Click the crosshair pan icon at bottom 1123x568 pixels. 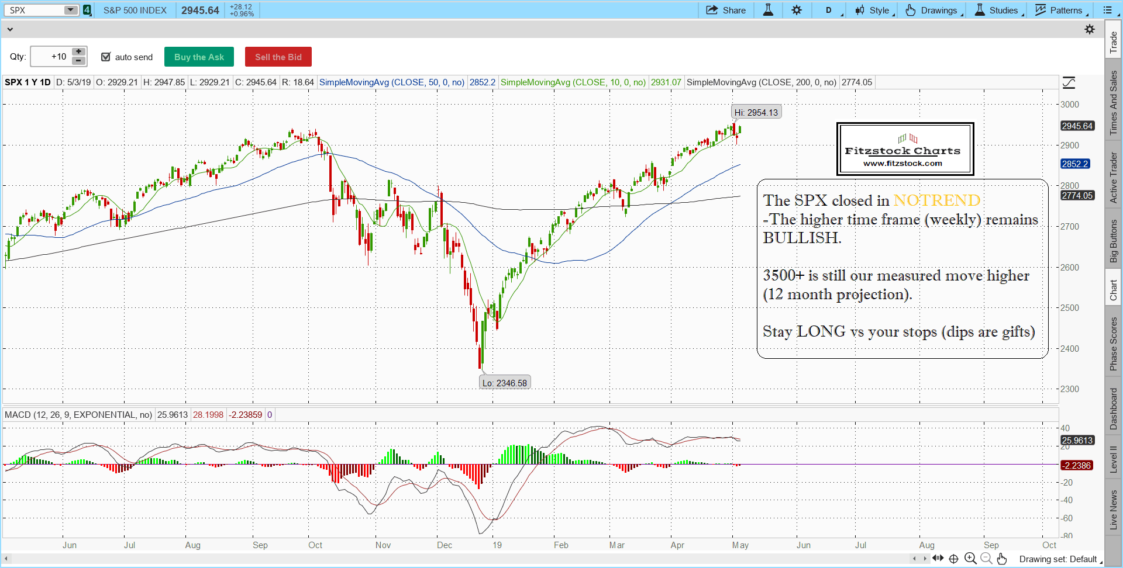[x=953, y=559]
